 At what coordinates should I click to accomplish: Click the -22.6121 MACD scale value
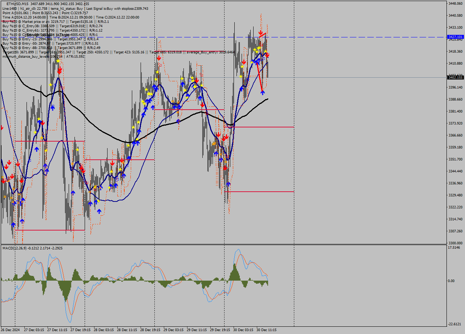pyautogui.click(x=454, y=324)
